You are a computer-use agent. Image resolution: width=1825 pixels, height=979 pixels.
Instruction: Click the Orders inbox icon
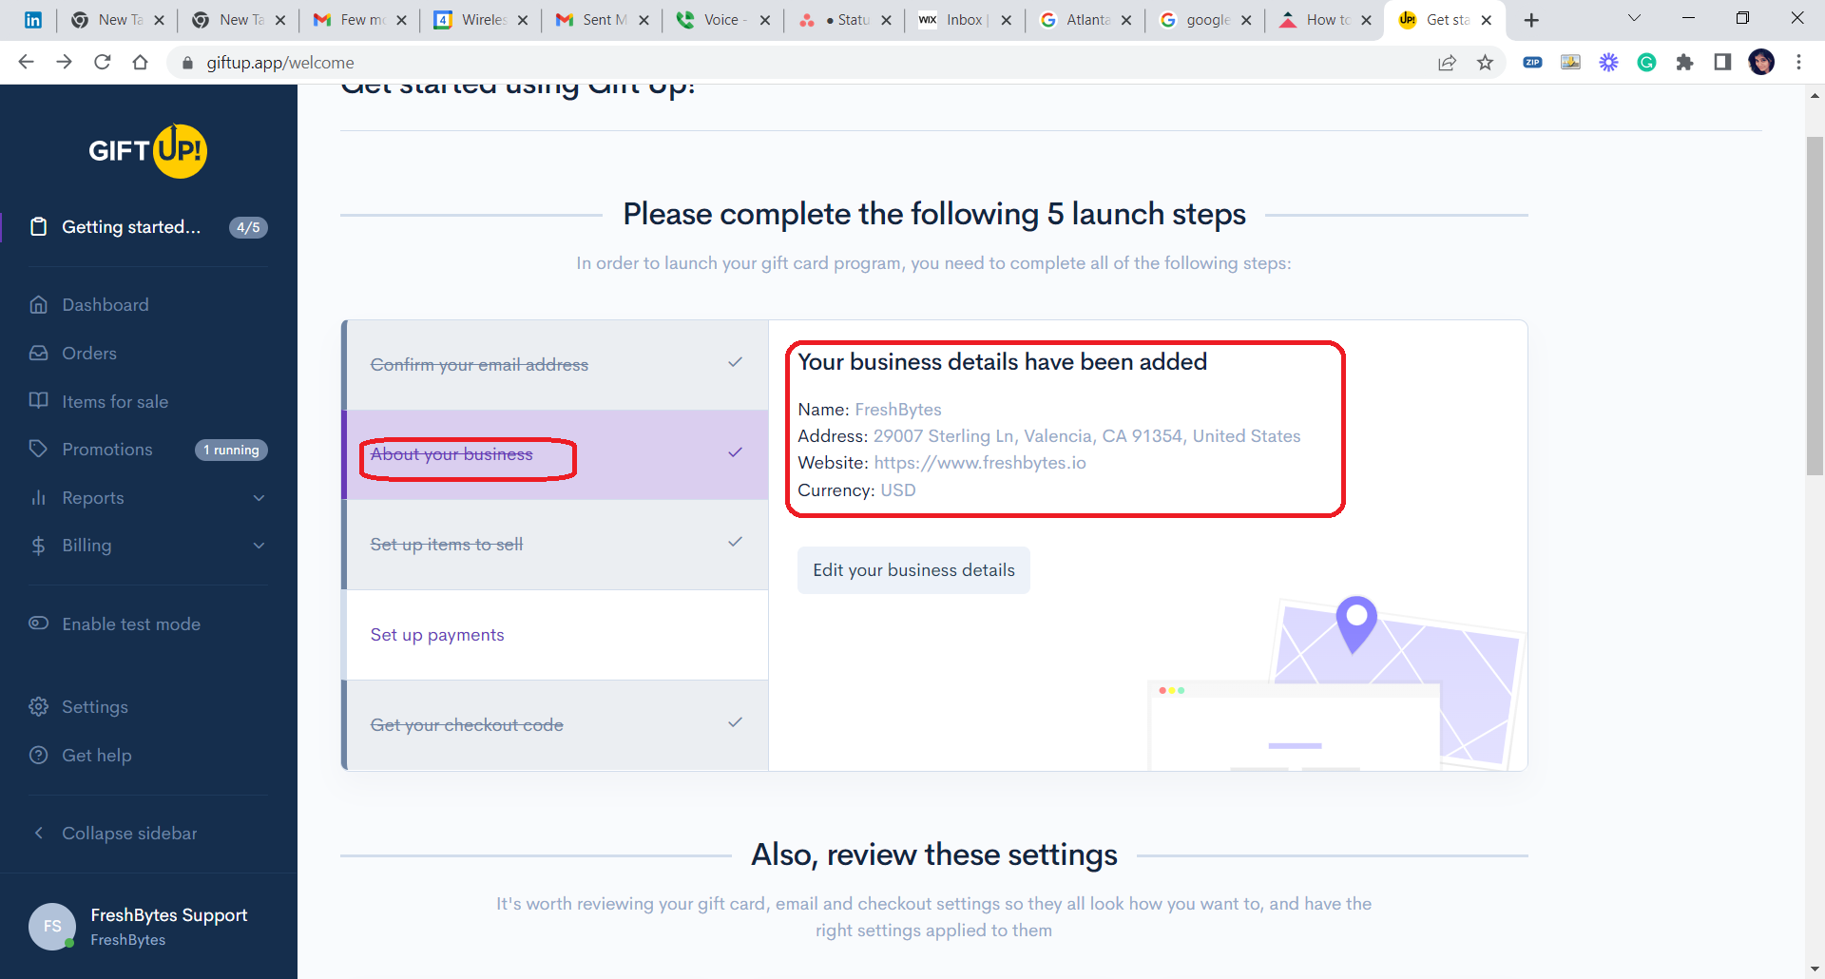pos(39,354)
